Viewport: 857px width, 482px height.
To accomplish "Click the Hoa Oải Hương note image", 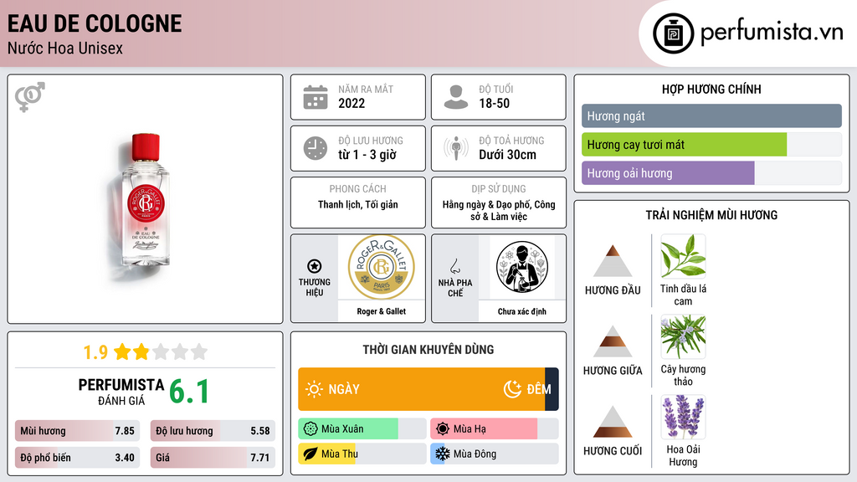I will (x=683, y=417).
